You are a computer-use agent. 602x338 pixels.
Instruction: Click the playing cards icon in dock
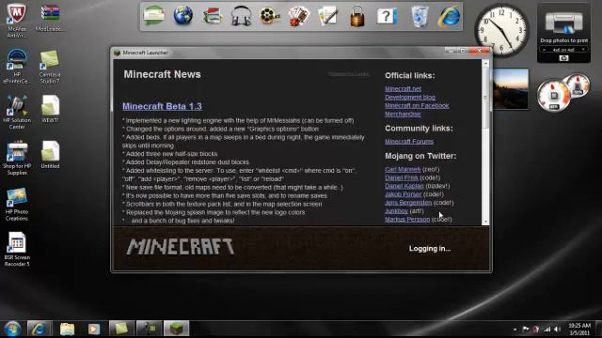[299, 16]
